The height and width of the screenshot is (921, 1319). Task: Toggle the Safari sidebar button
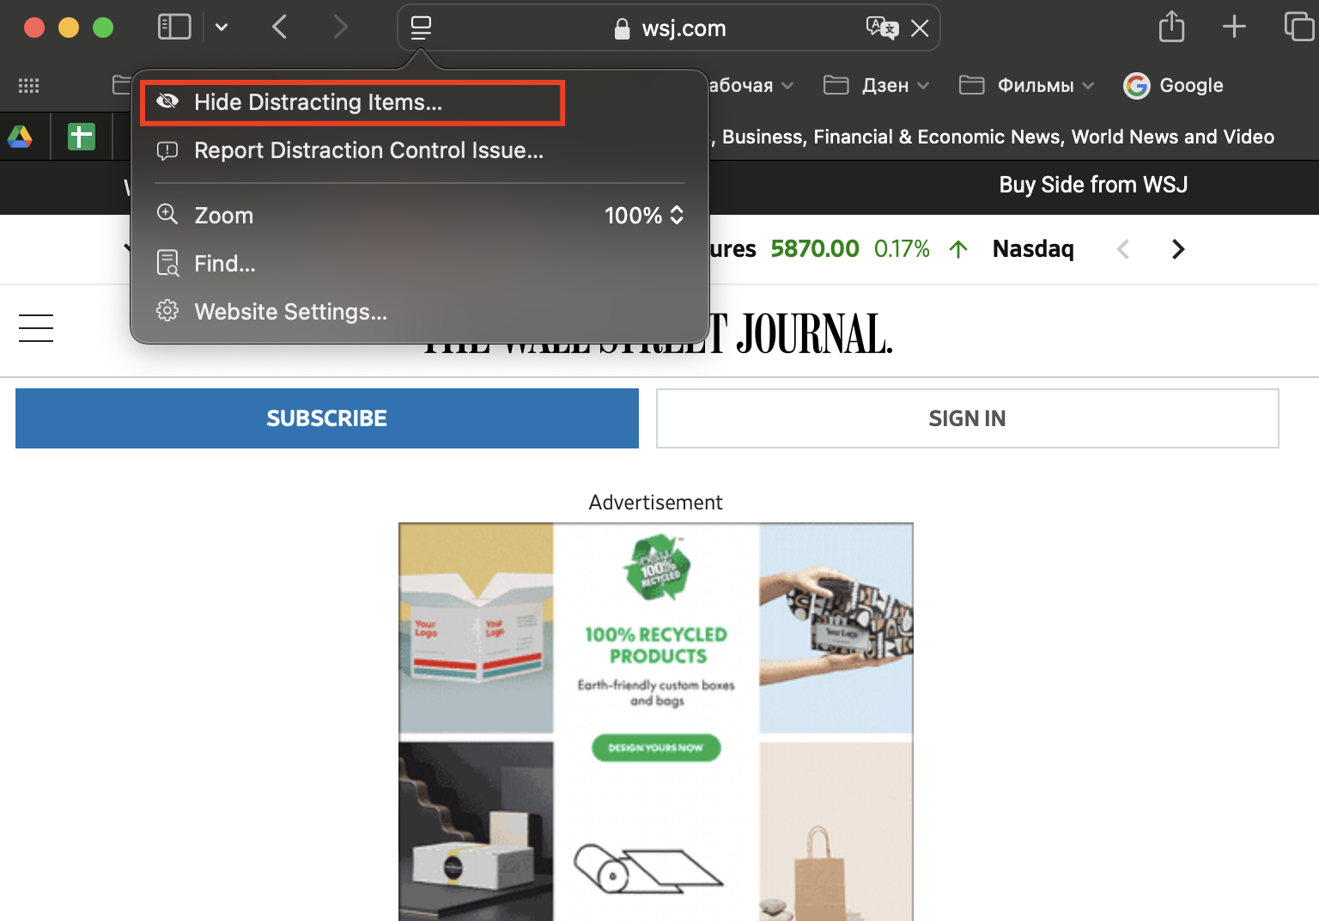[x=174, y=27]
